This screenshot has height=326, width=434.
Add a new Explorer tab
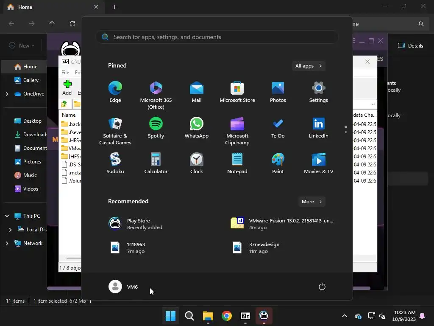[x=114, y=7]
